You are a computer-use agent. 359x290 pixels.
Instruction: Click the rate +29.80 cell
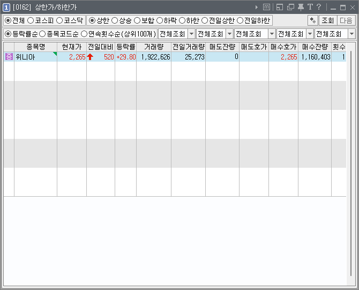tap(126, 57)
